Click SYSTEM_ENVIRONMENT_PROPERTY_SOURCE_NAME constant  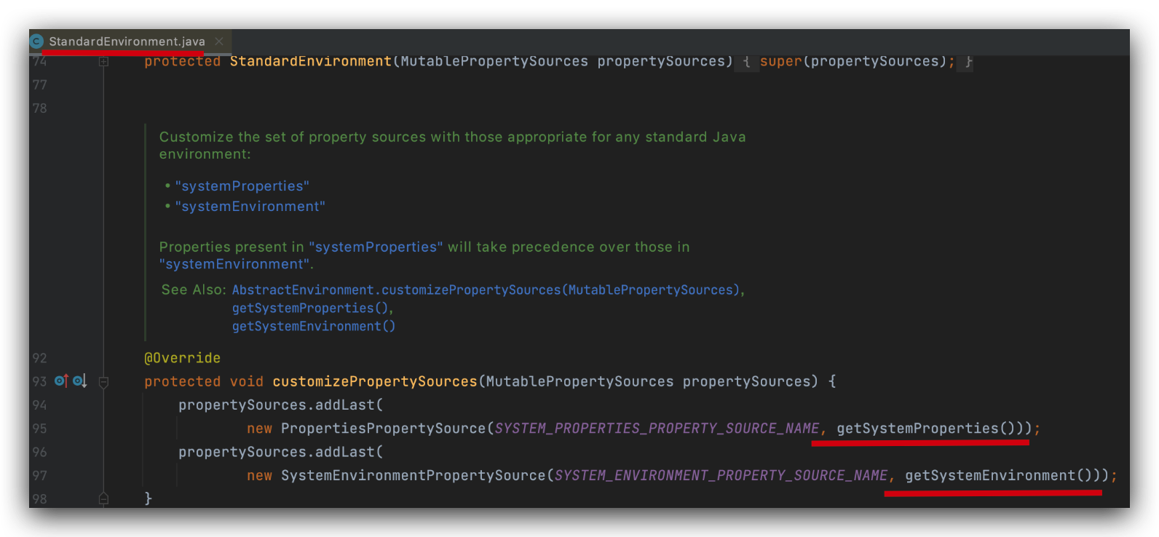pyautogui.click(x=721, y=475)
